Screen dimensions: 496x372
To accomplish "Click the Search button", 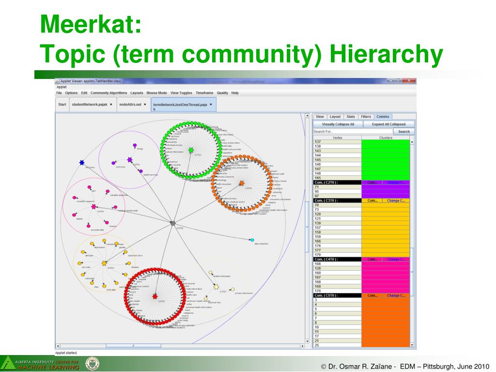I will (x=403, y=132).
